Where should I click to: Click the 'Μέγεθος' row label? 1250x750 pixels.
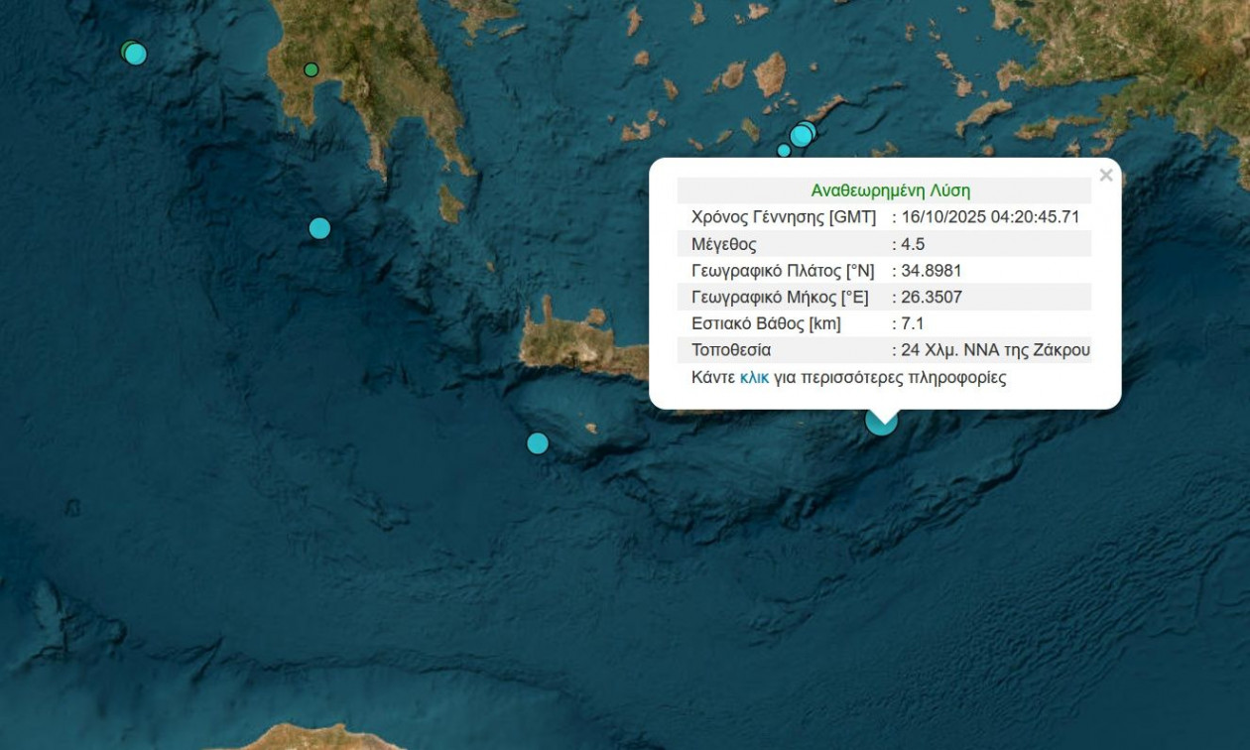(x=724, y=244)
